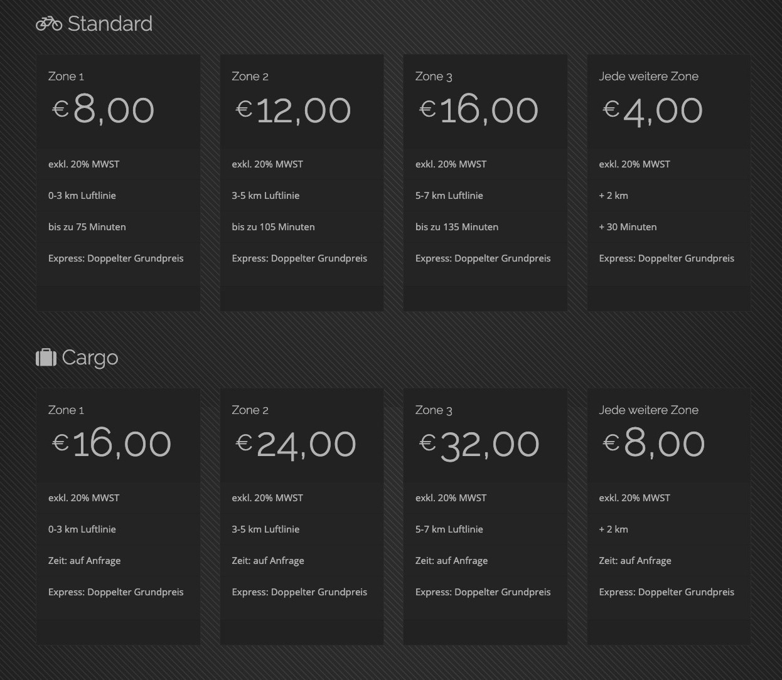Click 'bis zu 75 Minuten' in Standard Zone 1
The height and width of the screenshot is (680, 782).
[87, 227]
